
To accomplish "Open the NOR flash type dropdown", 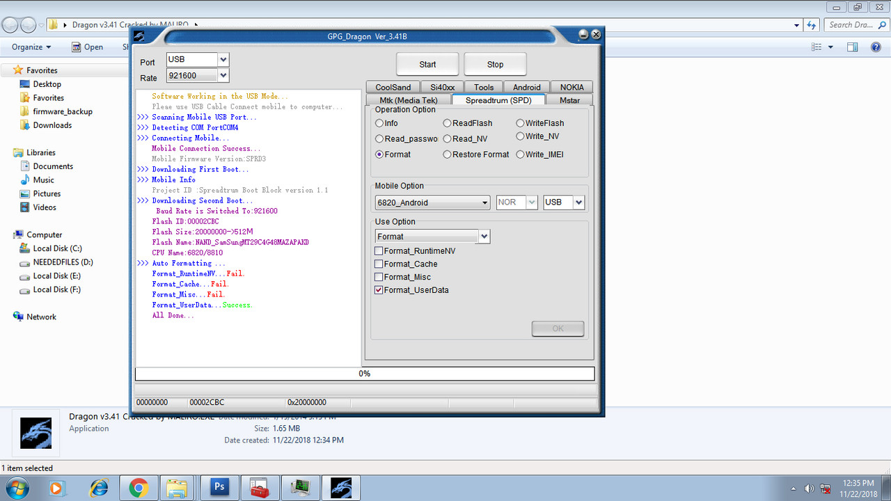I will [532, 202].
